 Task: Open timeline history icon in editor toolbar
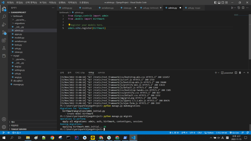click(239, 8)
